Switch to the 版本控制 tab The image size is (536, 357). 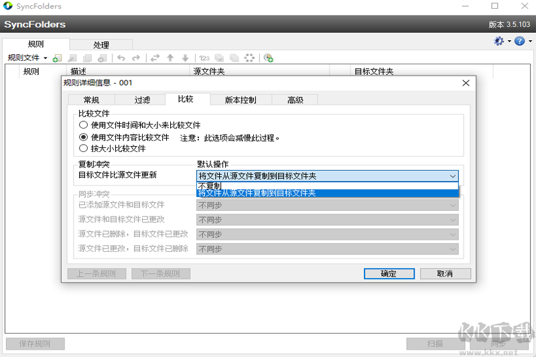pos(241,100)
